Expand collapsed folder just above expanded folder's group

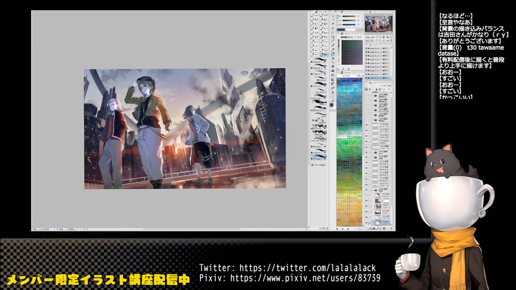(373, 157)
